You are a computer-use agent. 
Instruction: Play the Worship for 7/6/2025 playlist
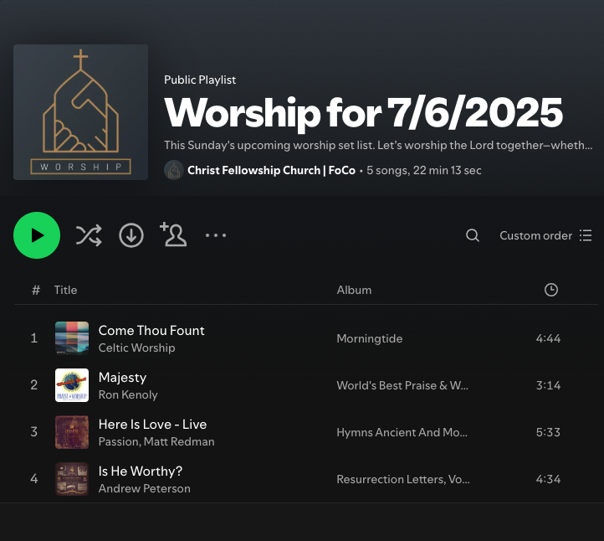click(37, 235)
